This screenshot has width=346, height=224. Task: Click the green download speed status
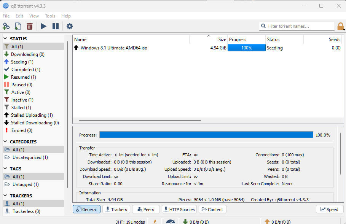point(196,222)
